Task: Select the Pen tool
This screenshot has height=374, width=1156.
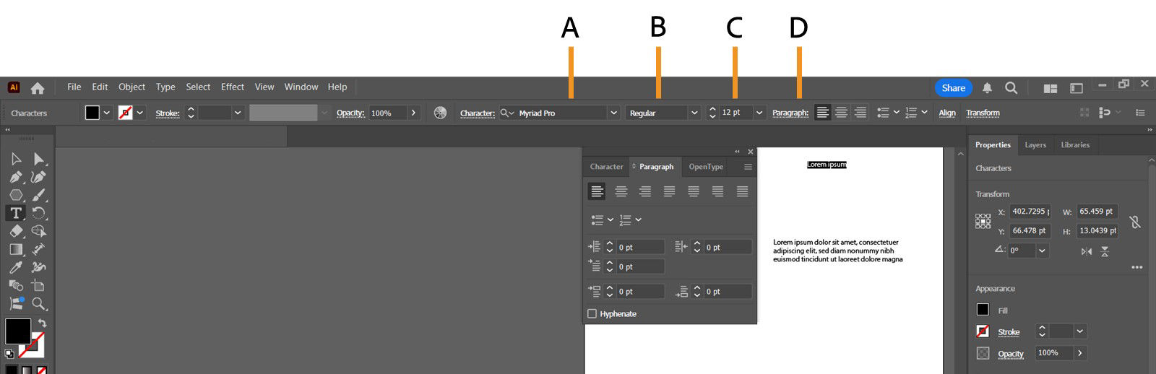Action: tap(16, 177)
